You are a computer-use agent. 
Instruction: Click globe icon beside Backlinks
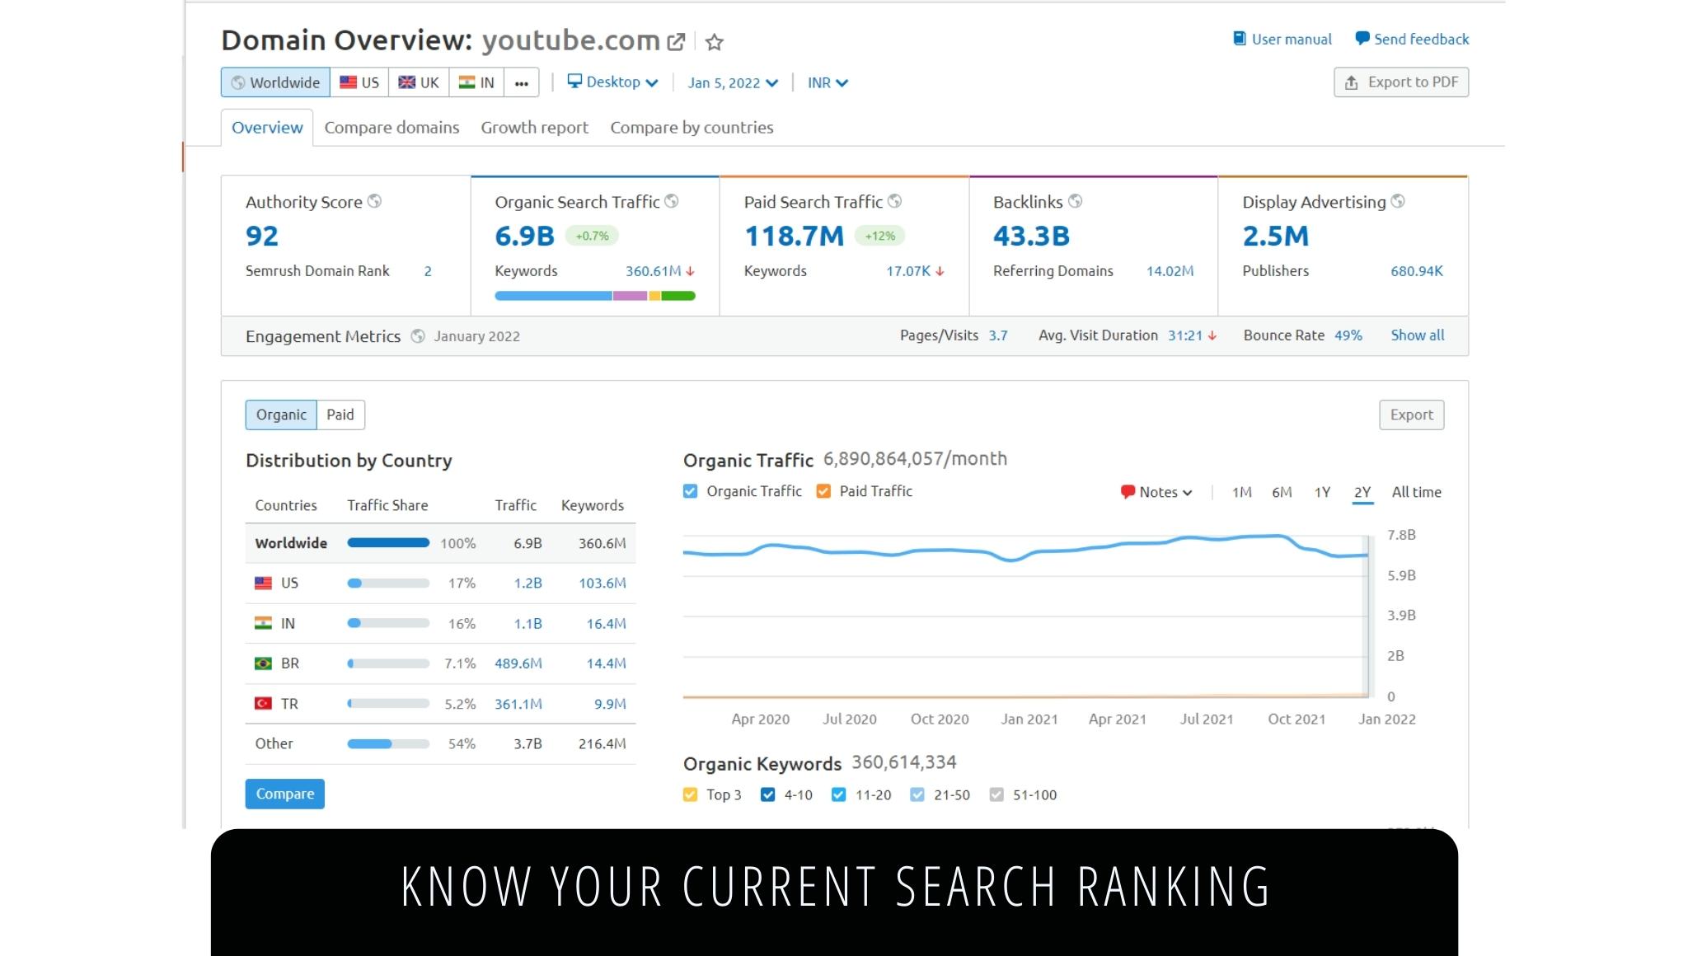[x=1075, y=201]
